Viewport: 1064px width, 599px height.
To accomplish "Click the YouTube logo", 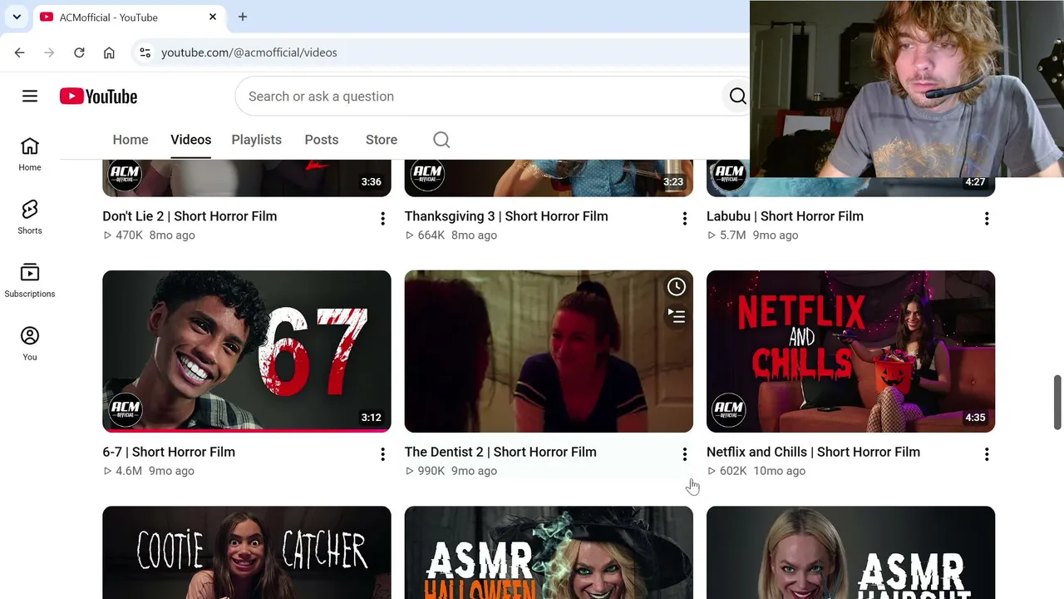I will [x=98, y=97].
